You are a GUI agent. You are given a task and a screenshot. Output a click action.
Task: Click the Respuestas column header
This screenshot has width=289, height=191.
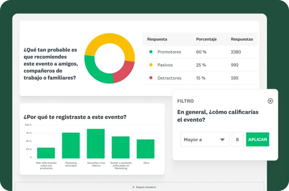pyautogui.click(x=242, y=39)
